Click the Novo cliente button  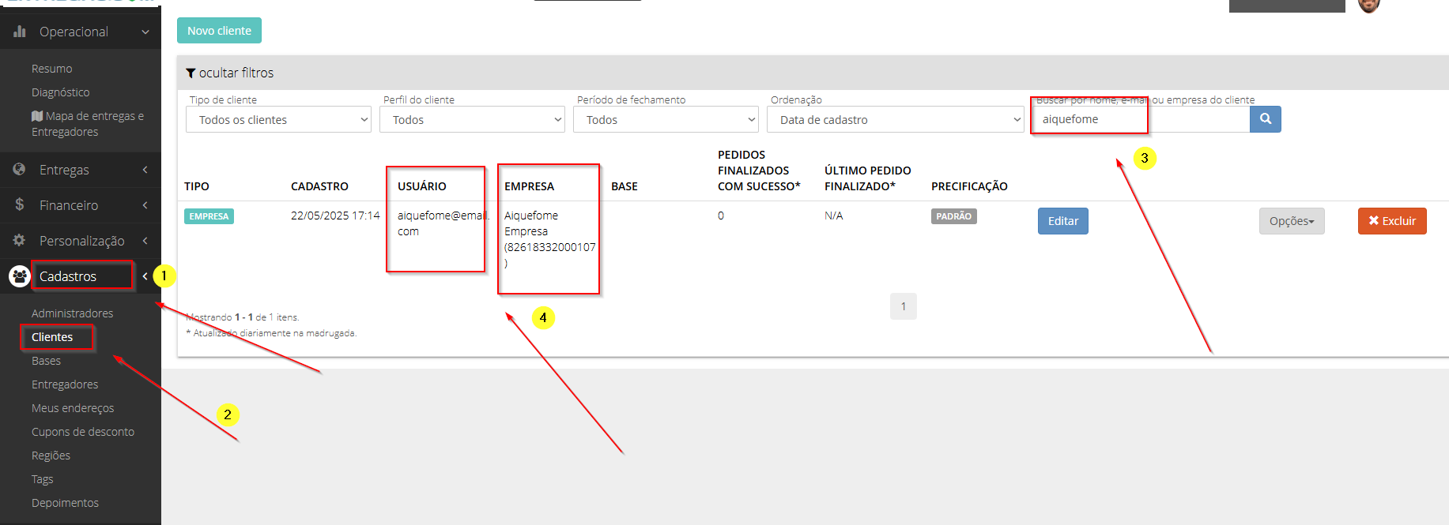(x=219, y=31)
